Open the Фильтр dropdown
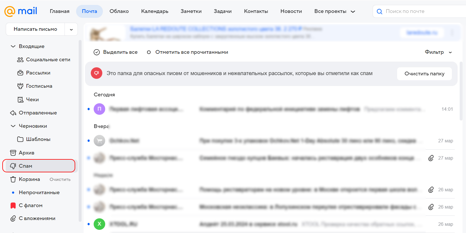Viewport: 466px width, 233px height. tap(438, 52)
